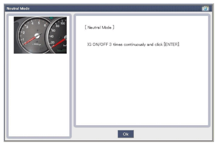The height and width of the screenshot is (145, 218).
Task: Click the camera screenshot icon in title bar
Action: tap(205, 8)
